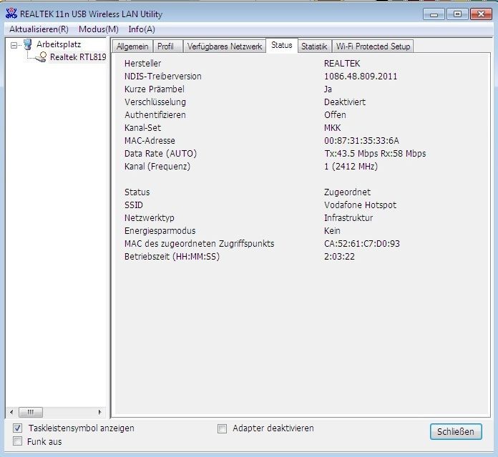Enable the Funk aus checkbox
This screenshot has width=498, height=457.
pos(17,441)
